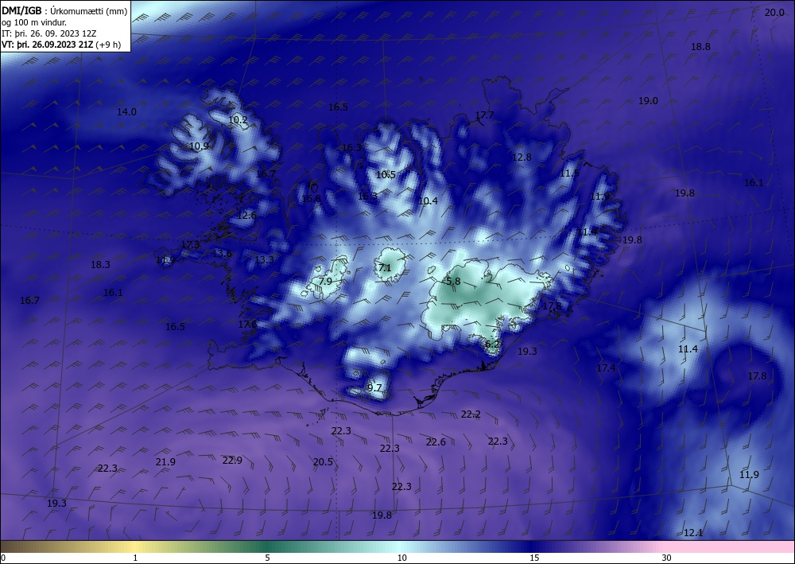Select the 10.2 reading on the map
Image resolution: width=795 pixels, height=564 pixels.
click(238, 120)
